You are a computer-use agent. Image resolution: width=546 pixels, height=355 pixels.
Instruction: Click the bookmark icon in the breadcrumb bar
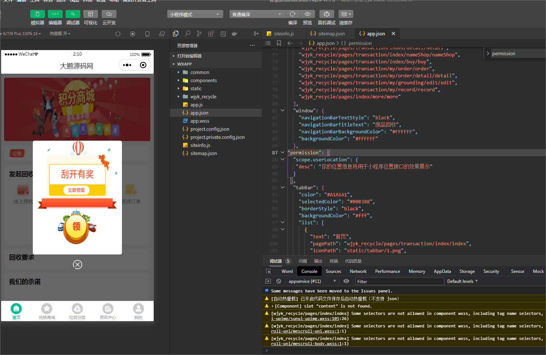pos(279,43)
